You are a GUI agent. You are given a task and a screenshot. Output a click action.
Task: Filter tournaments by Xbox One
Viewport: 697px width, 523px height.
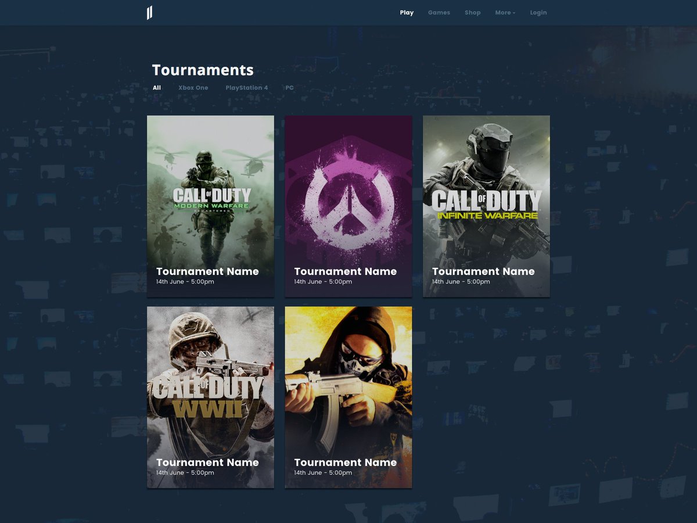193,88
